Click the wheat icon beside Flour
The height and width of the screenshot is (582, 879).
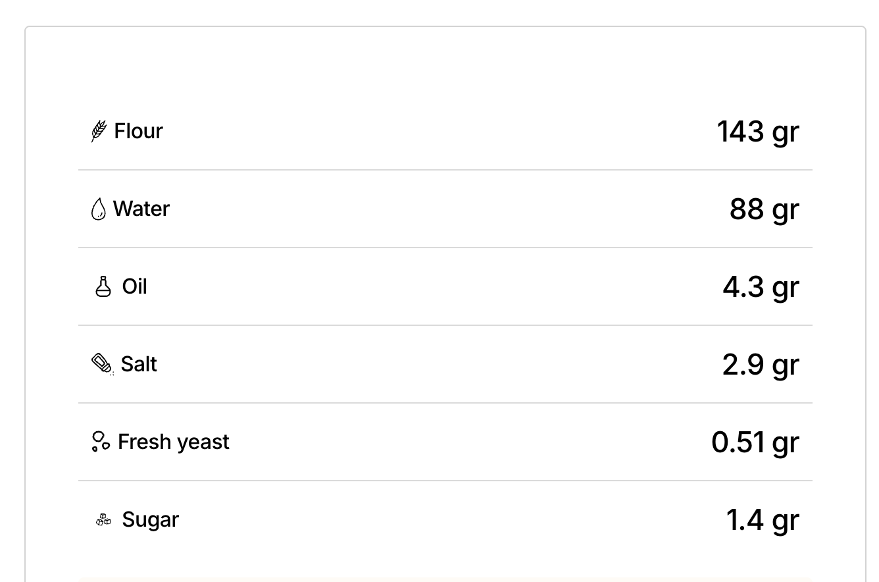[x=99, y=131]
